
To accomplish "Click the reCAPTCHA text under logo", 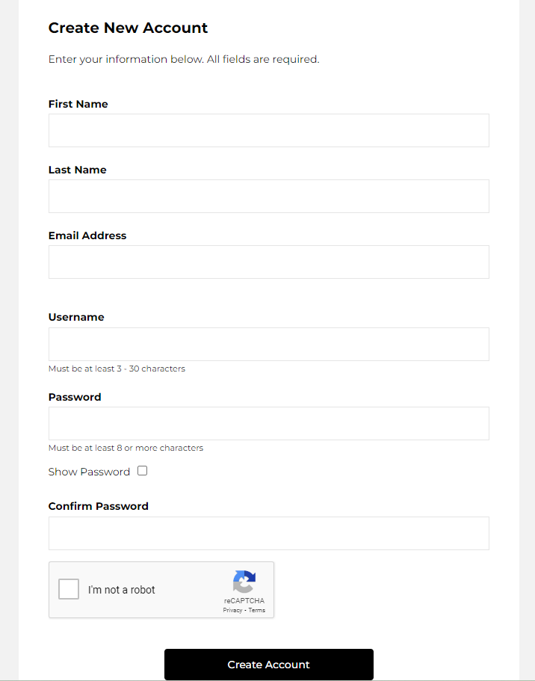I will pyautogui.click(x=244, y=601).
